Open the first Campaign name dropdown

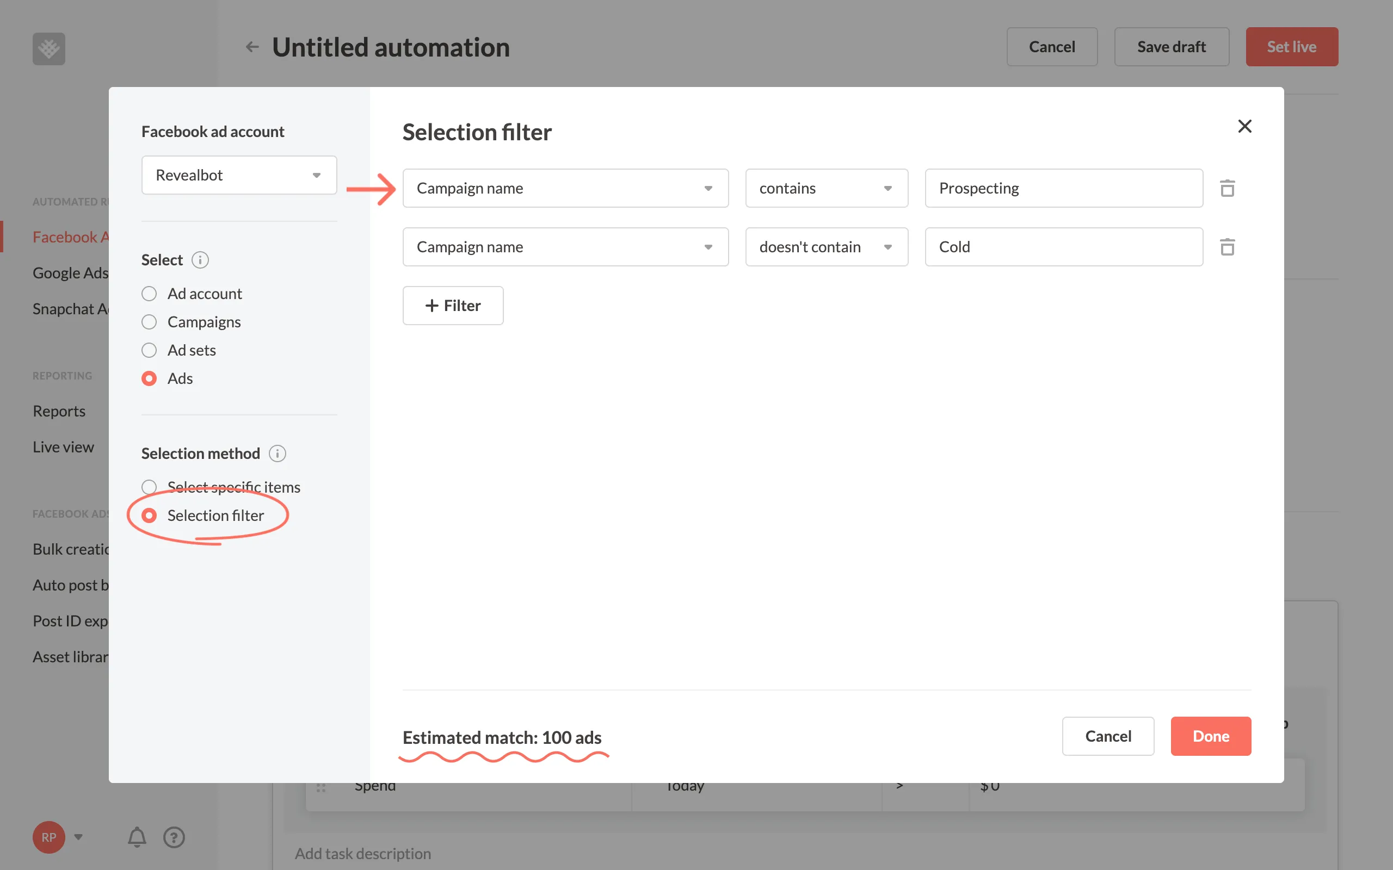565,188
